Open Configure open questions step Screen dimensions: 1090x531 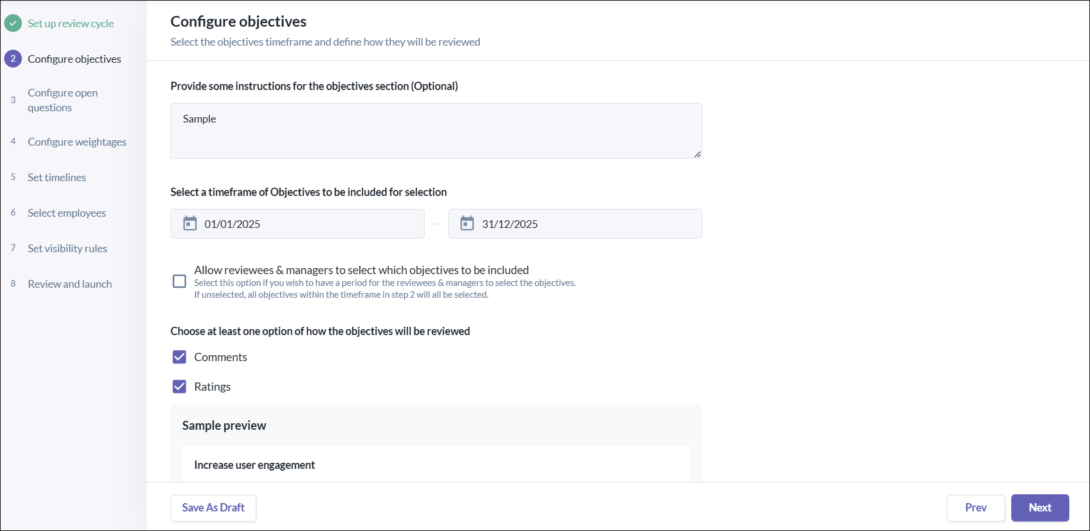tap(63, 100)
